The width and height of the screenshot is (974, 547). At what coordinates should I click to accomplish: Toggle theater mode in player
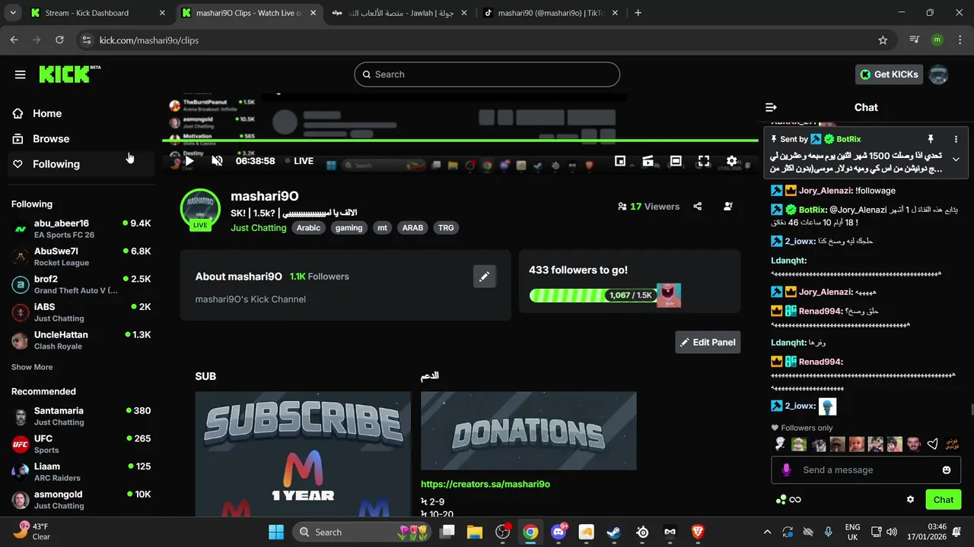click(676, 161)
